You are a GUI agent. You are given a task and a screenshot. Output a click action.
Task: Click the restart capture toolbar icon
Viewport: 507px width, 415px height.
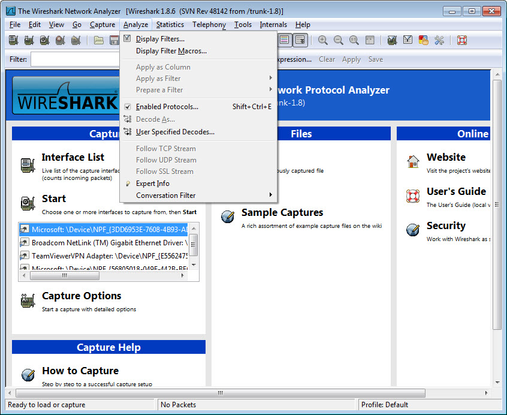click(x=76, y=40)
